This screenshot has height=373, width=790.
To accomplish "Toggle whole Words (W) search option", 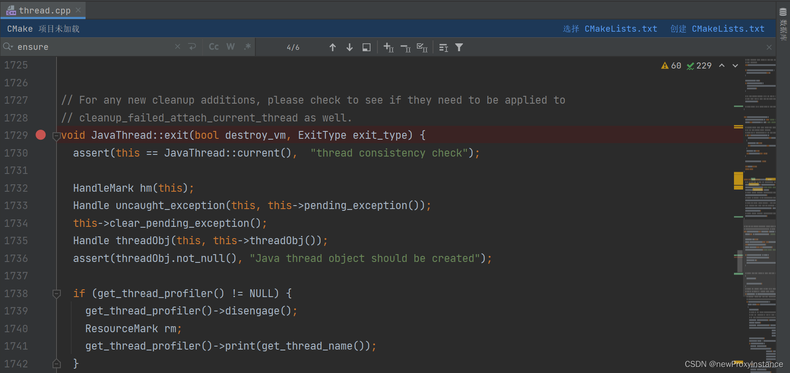I will click(x=231, y=47).
